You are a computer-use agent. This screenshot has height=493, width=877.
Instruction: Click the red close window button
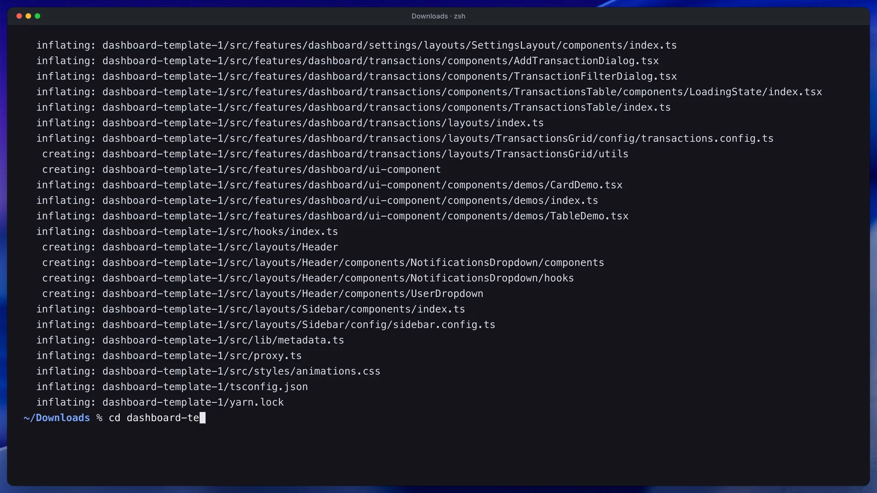pyautogui.click(x=19, y=16)
